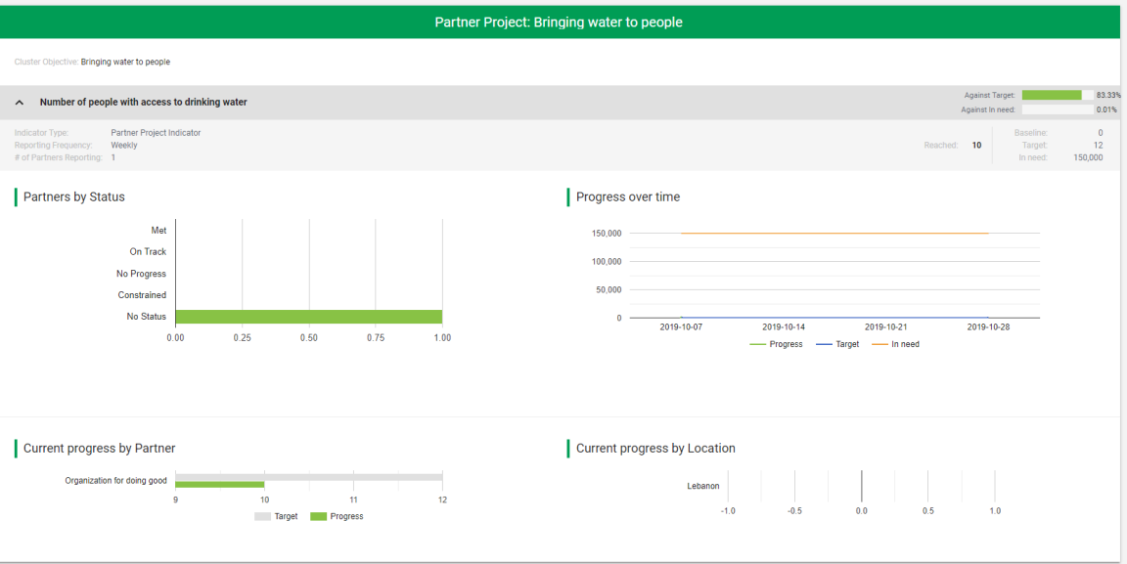Click the '0.01%' percentage
Image resolution: width=1127 pixels, height=564 pixels.
[x=1106, y=109]
